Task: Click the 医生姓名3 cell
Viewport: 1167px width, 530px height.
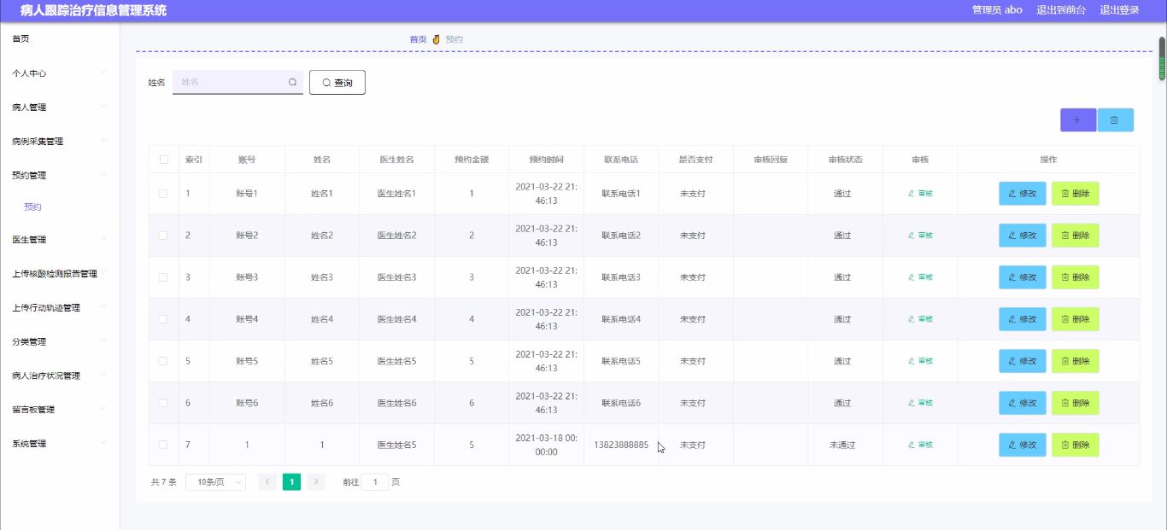Action: coord(396,277)
